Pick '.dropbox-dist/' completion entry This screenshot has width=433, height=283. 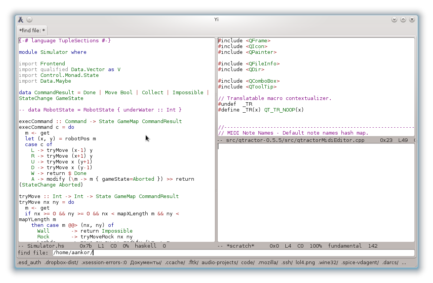tap(61, 263)
